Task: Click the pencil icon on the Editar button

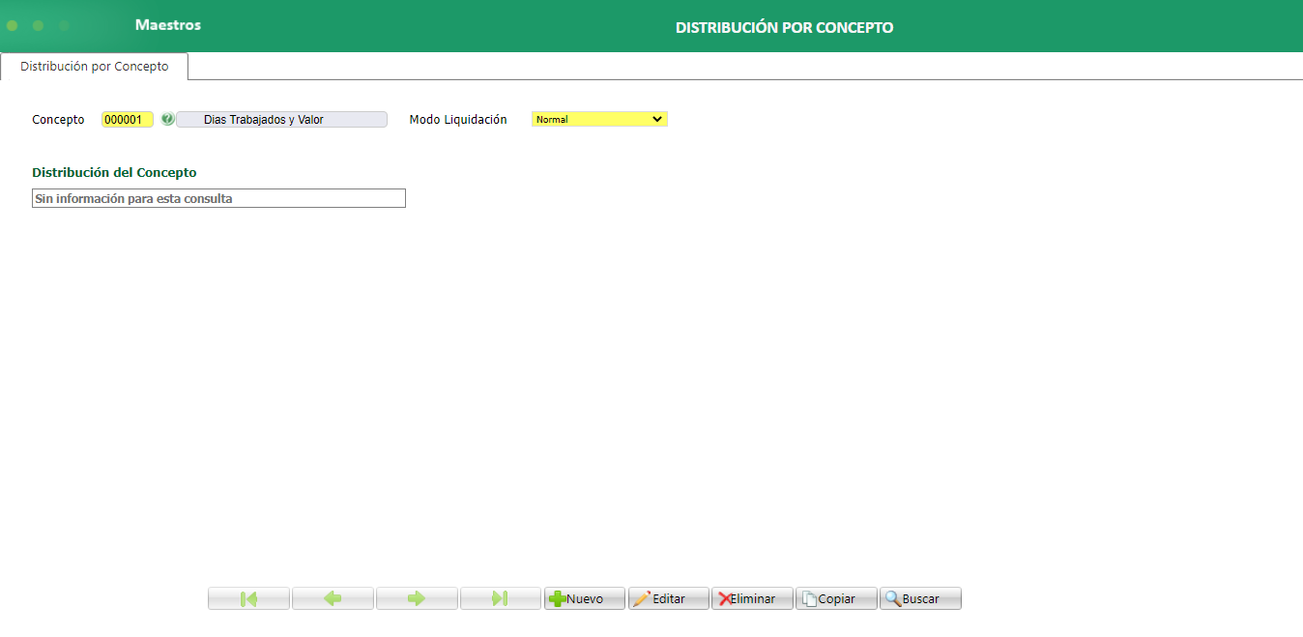Action: (643, 597)
